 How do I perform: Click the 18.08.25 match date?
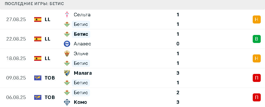tap(16, 58)
